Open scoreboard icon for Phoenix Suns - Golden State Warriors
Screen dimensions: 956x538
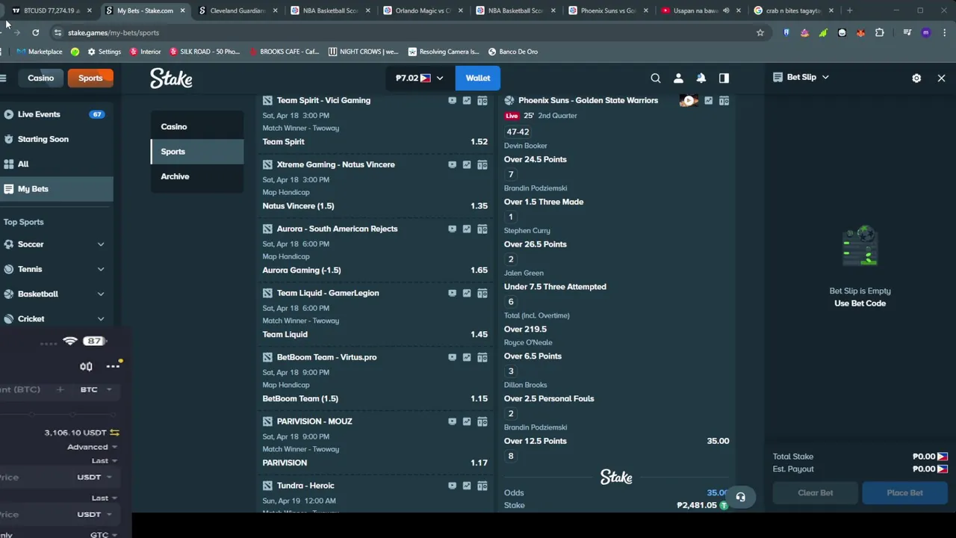pos(724,100)
